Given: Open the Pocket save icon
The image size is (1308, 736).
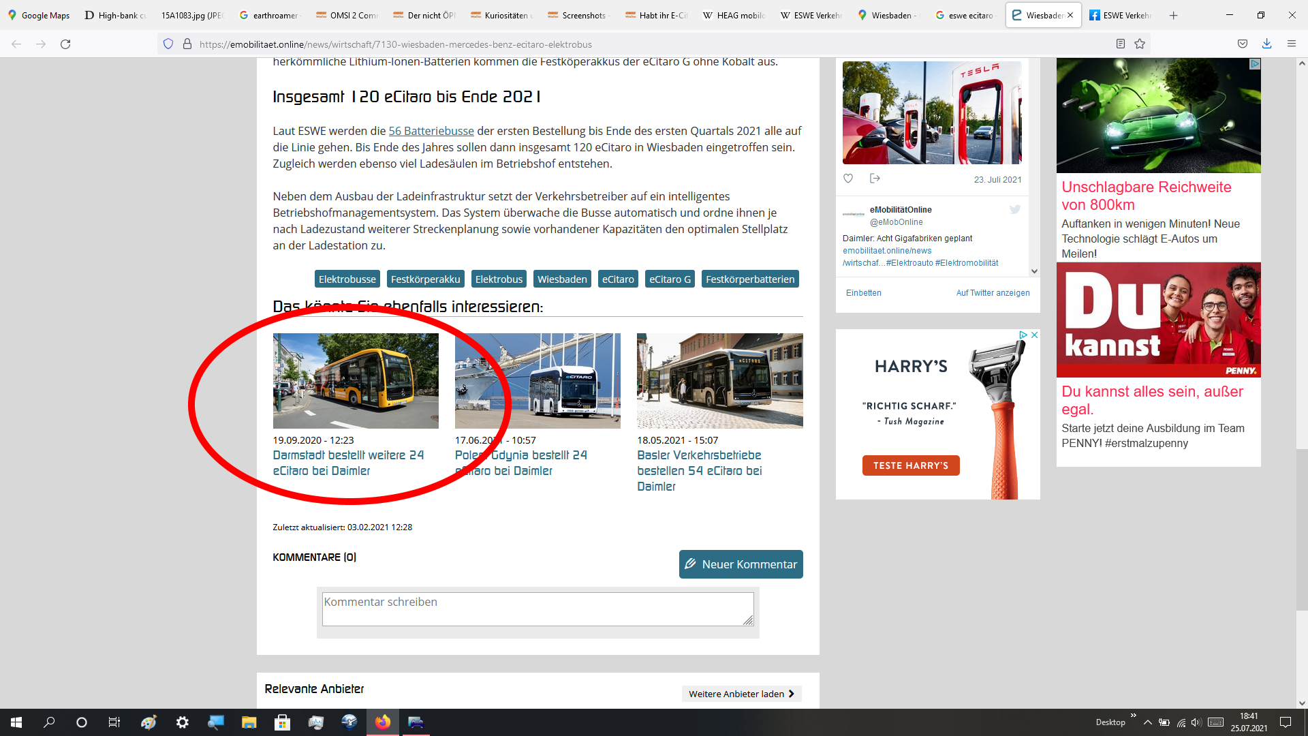Looking at the screenshot, I should point(1243,44).
